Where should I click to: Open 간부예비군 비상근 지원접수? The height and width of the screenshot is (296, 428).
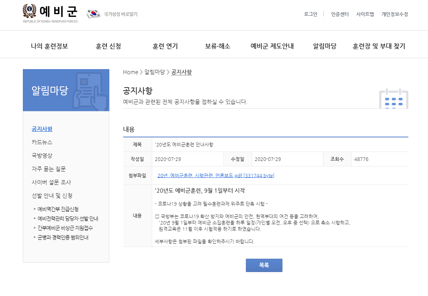65,228
